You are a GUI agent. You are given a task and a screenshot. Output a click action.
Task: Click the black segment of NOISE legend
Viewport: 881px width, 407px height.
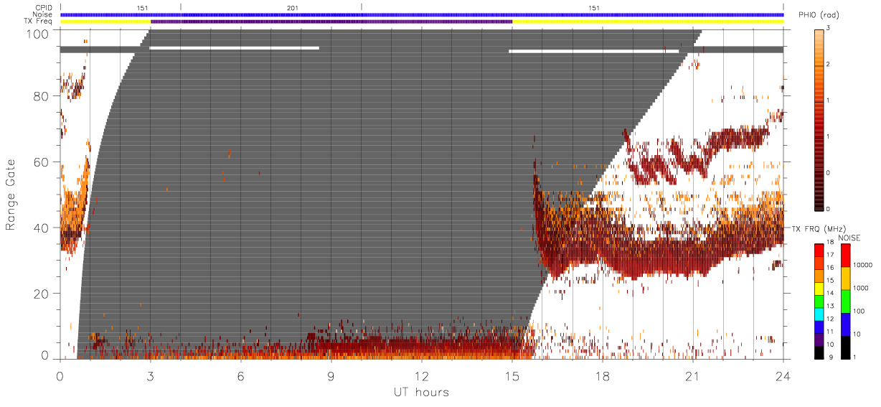point(846,347)
